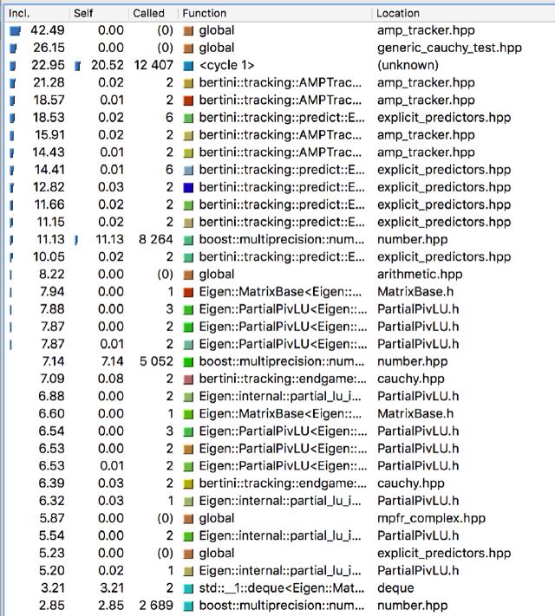The width and height of the screenshot is (555, 616).
Task: Select the partial_lu_i row with inclusive 5.54
Action: pos(279,535)
